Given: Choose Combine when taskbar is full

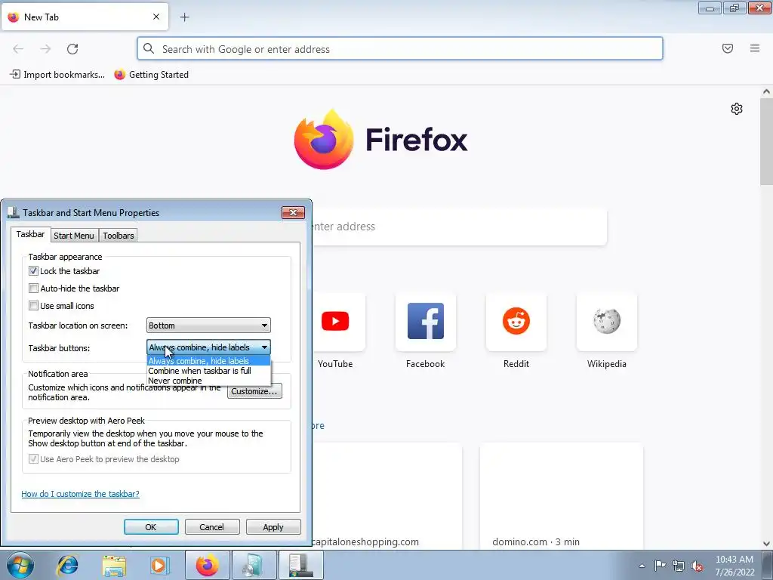Looking at the screenshot, I should 208,371.
